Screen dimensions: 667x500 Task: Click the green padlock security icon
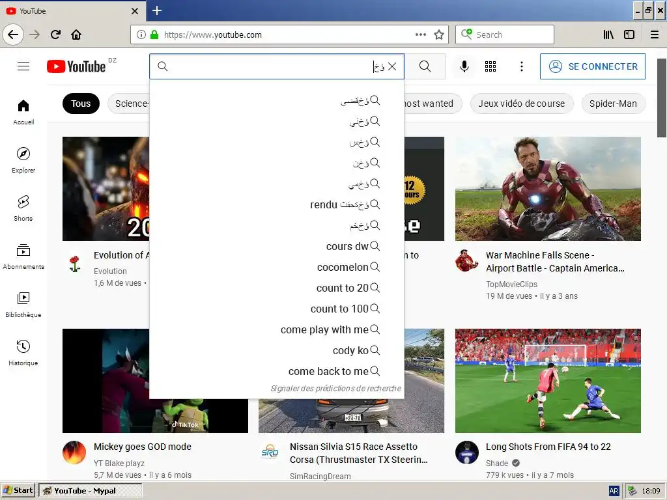coord(154,35)
